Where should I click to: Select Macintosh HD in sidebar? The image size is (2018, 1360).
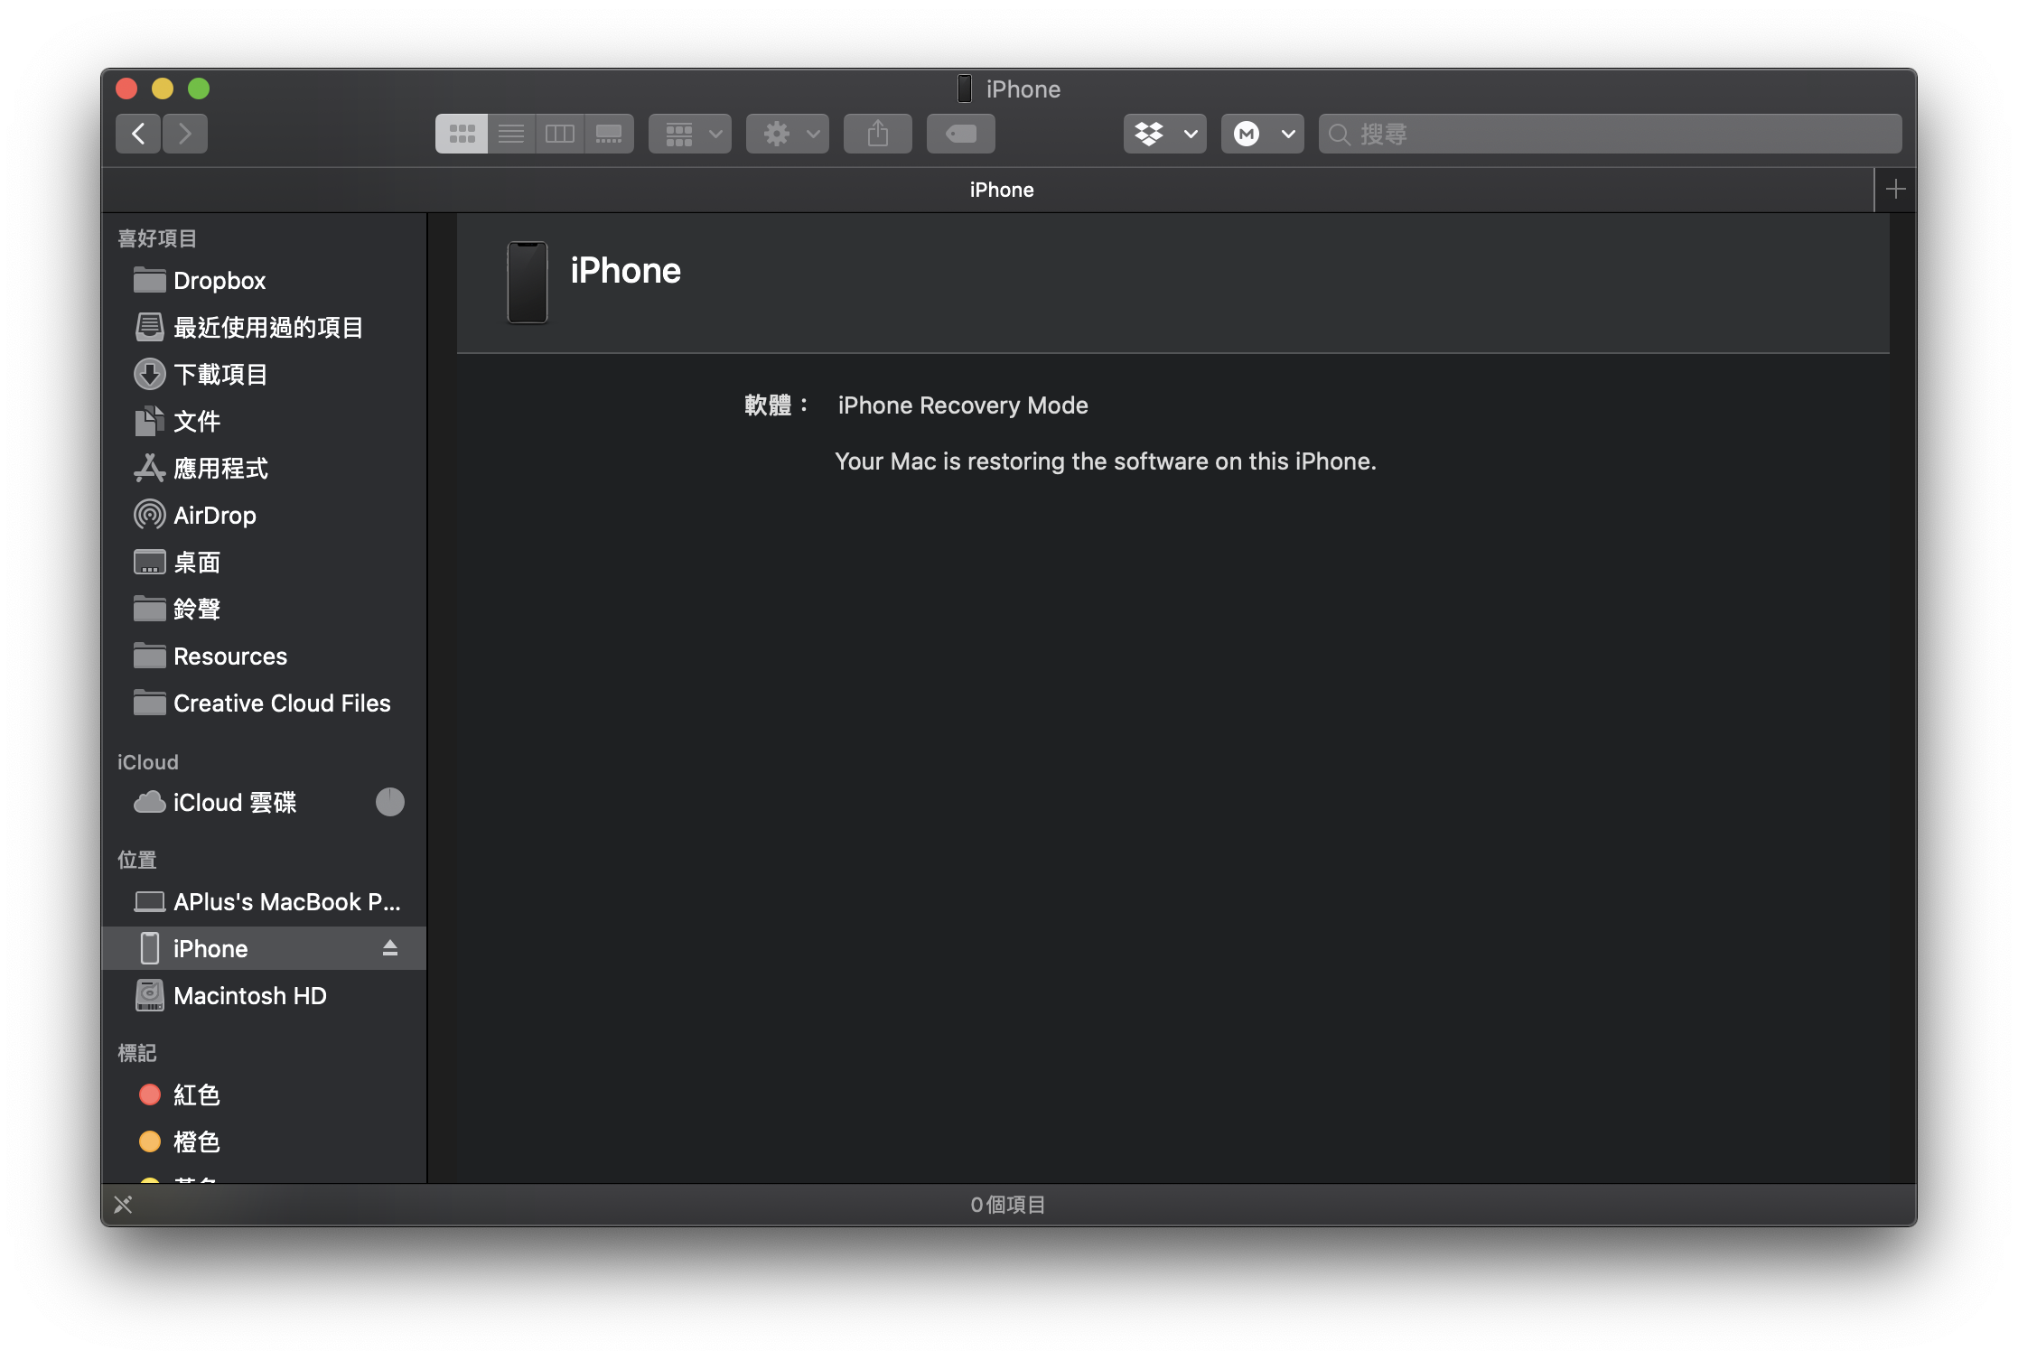coord(264,996)
